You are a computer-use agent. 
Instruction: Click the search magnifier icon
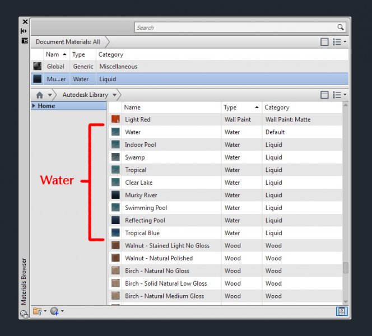[341, 27]
